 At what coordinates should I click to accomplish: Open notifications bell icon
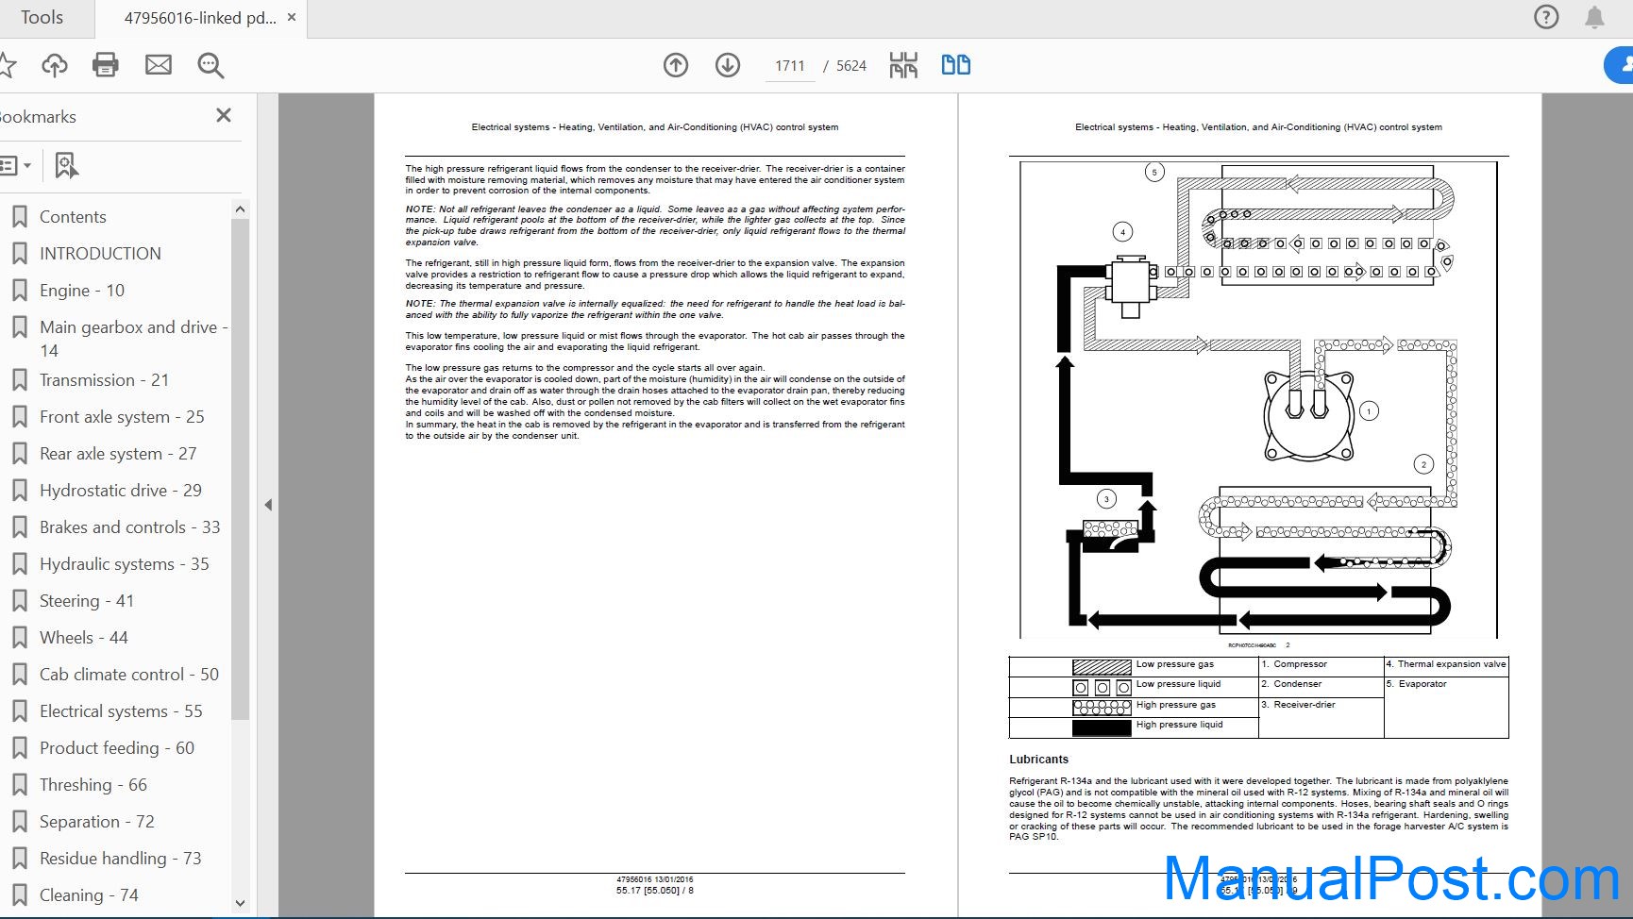(1594, 17)
